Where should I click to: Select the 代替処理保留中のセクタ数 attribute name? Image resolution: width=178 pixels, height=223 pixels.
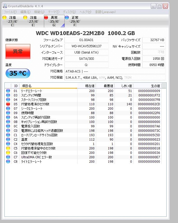click(38, 148)
